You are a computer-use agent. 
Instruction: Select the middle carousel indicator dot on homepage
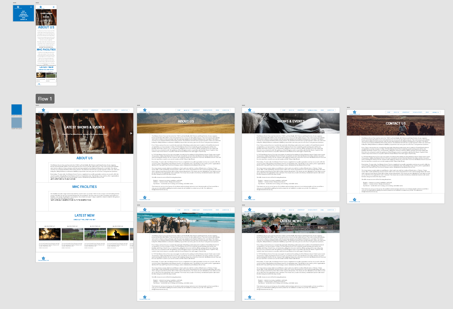(85, 152)
